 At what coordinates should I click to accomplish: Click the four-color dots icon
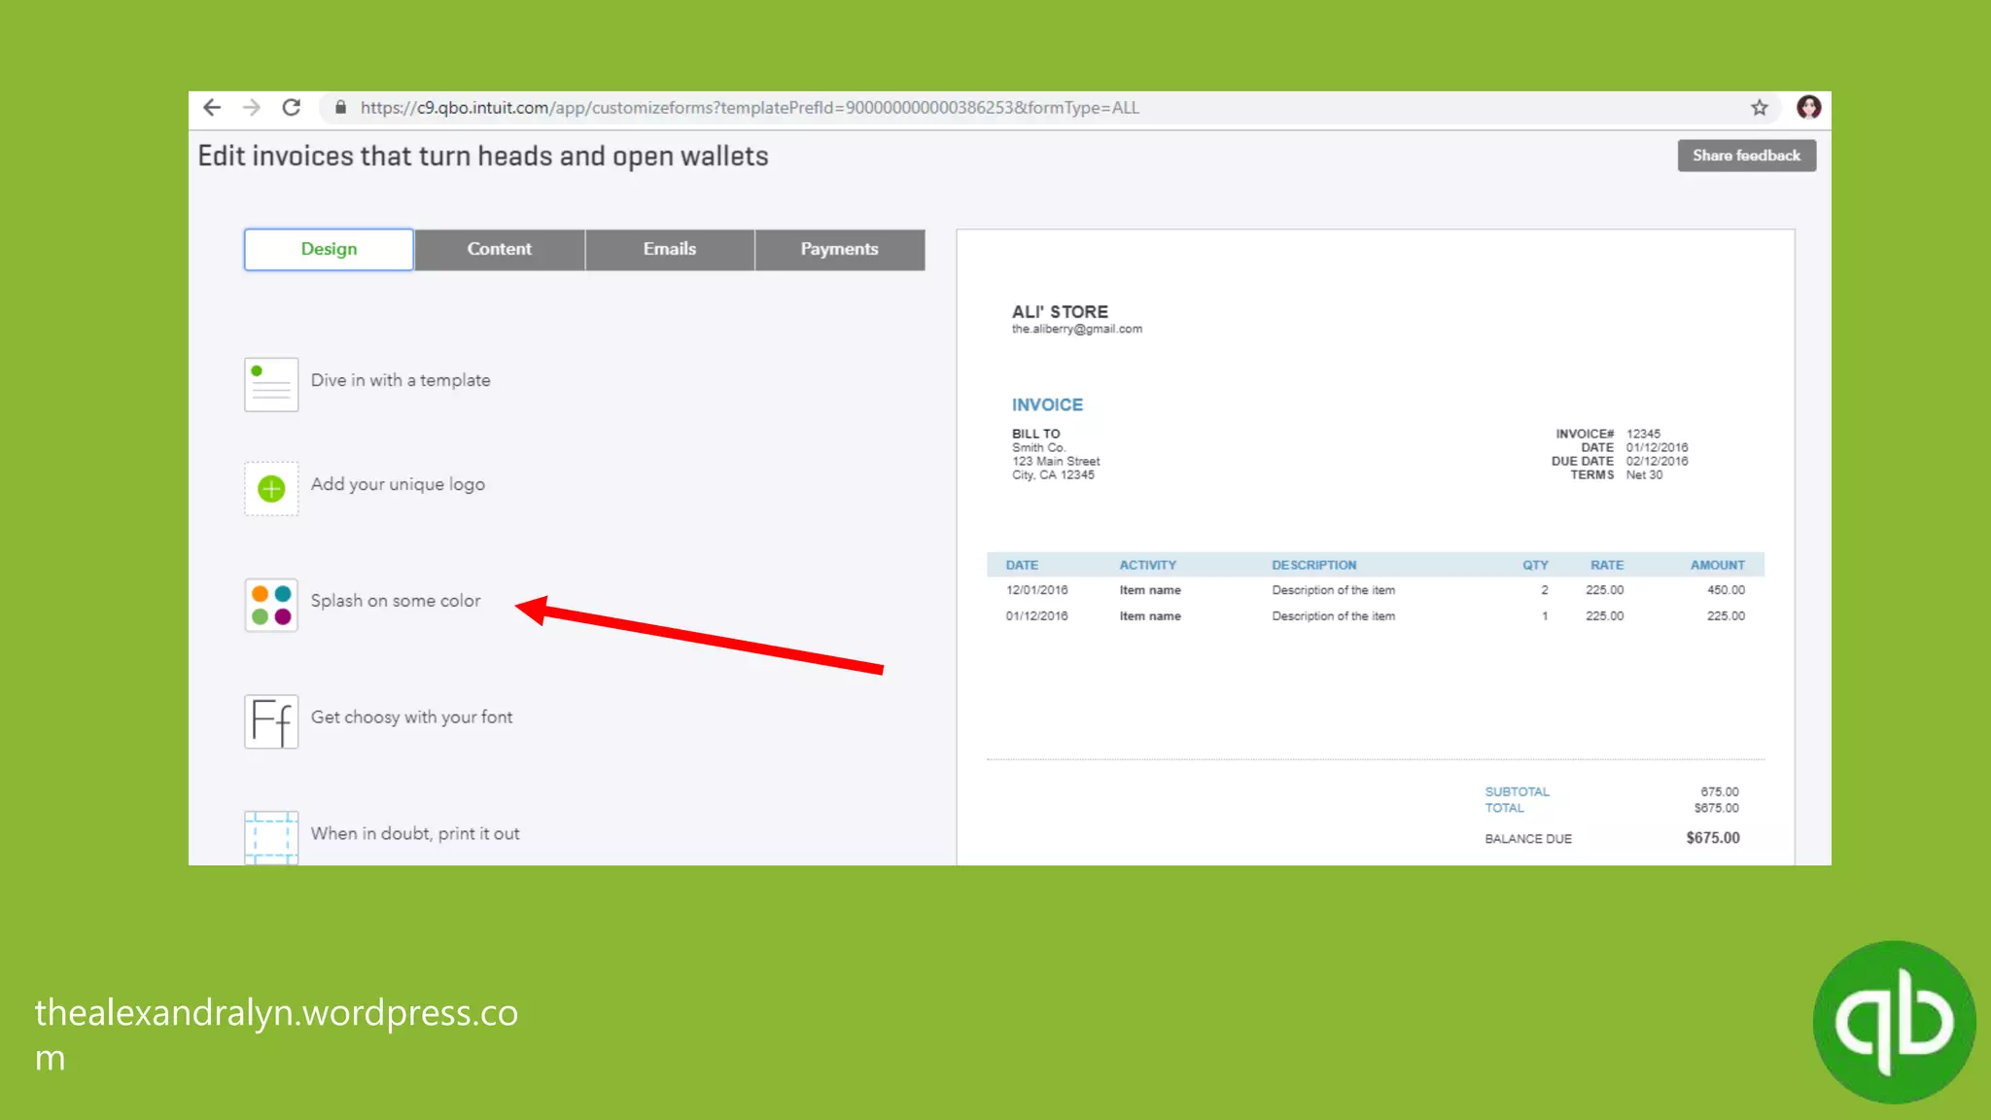tap(271, 604)
